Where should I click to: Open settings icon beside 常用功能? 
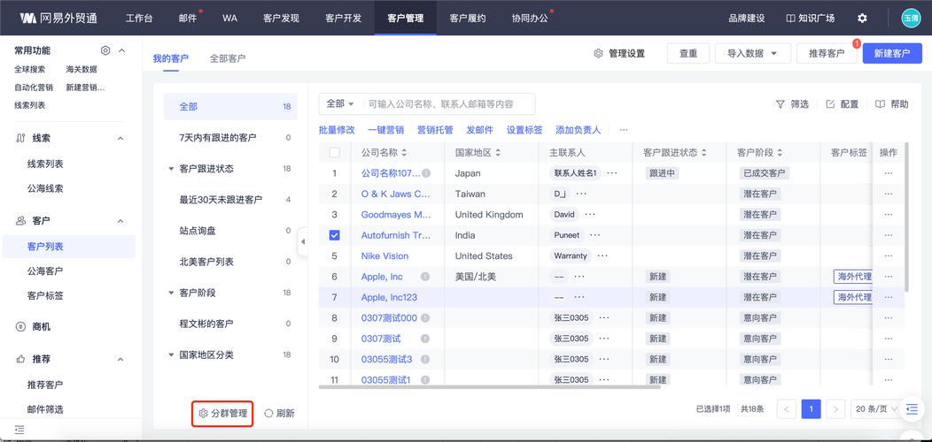pos(105,50)
